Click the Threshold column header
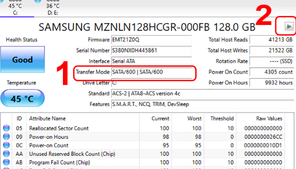This screenshot has width=296, height=169. [x=222, y=119]
